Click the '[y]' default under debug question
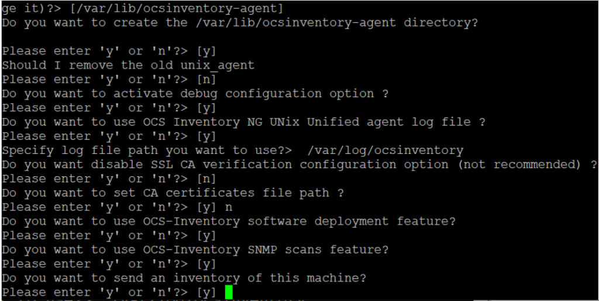The image size is (599, 301). [206, 108]
